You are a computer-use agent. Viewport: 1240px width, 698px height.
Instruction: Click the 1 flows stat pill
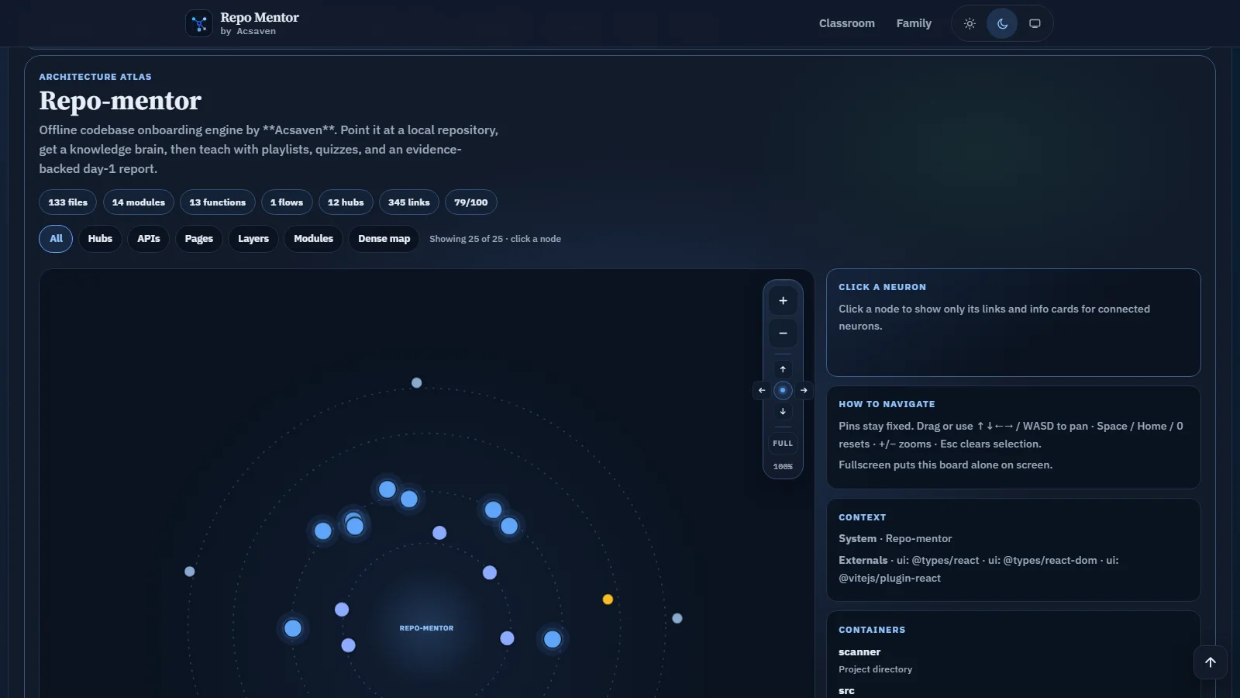tap(287, 202)
